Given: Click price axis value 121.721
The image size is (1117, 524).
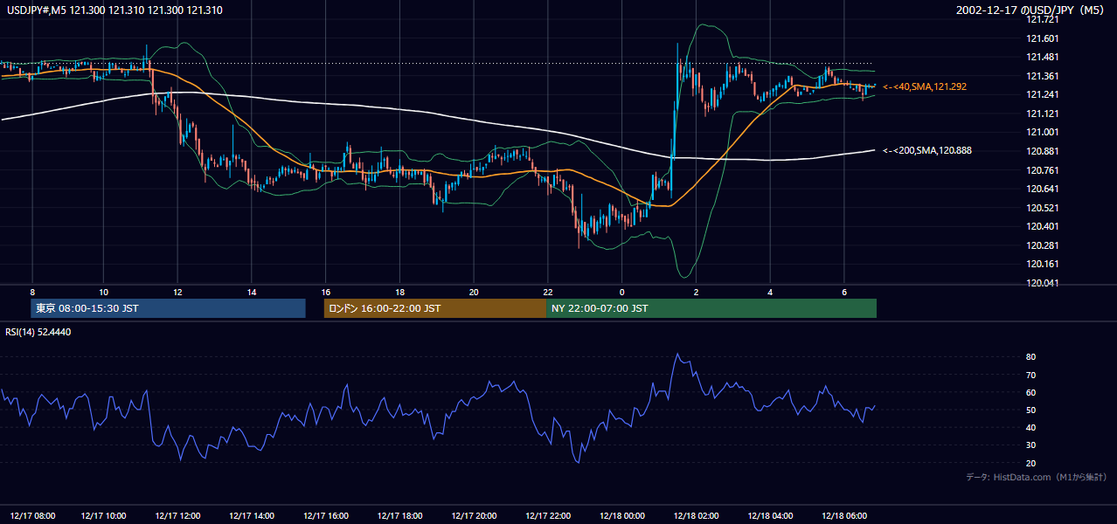Looking at the screenshot, I should [1042, 19].
